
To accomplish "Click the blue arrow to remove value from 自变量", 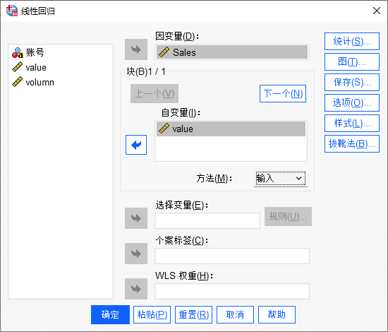I will click(136, 145).
